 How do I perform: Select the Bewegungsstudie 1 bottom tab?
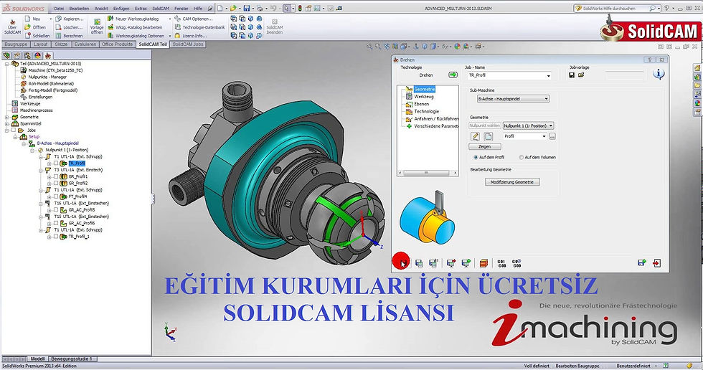click(x=72, y=359)
